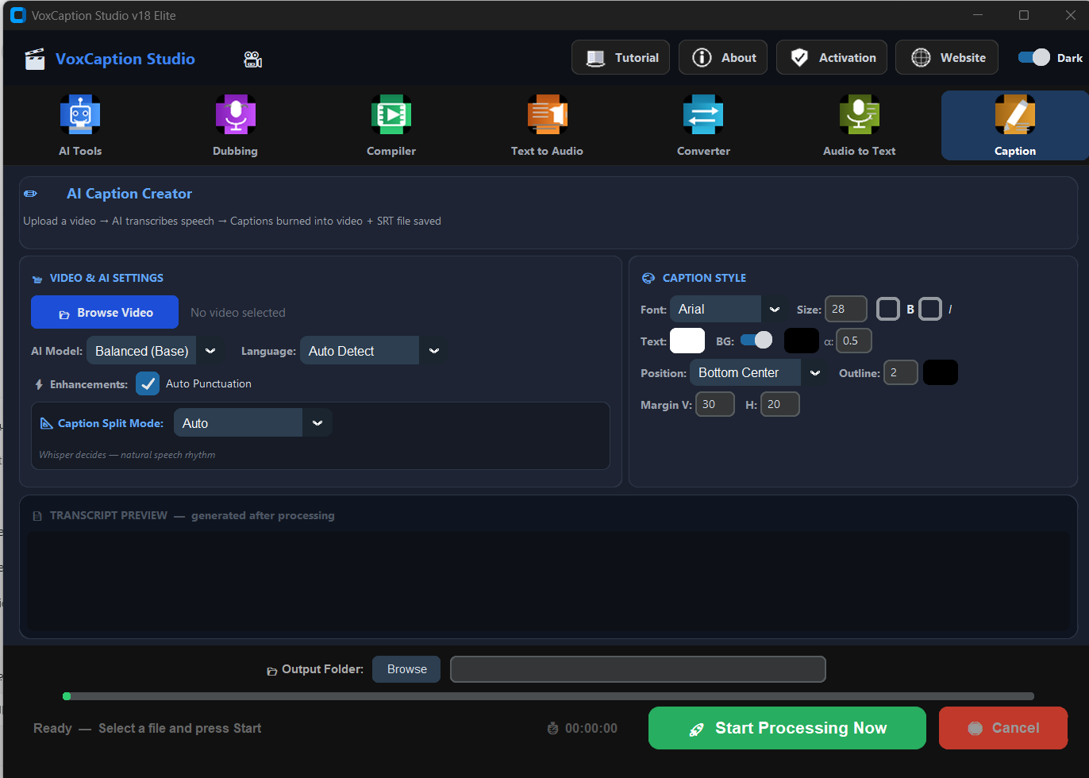
Task: Click the video camera icon in header
Action: tap(252, 59)
